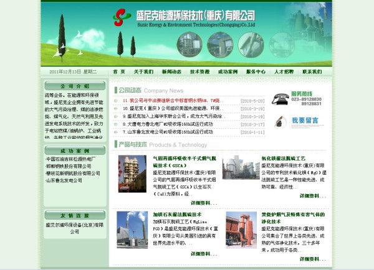Click the 公司介绍 panel header
This screenshot has height=270, width=374.
coord(75,86)
